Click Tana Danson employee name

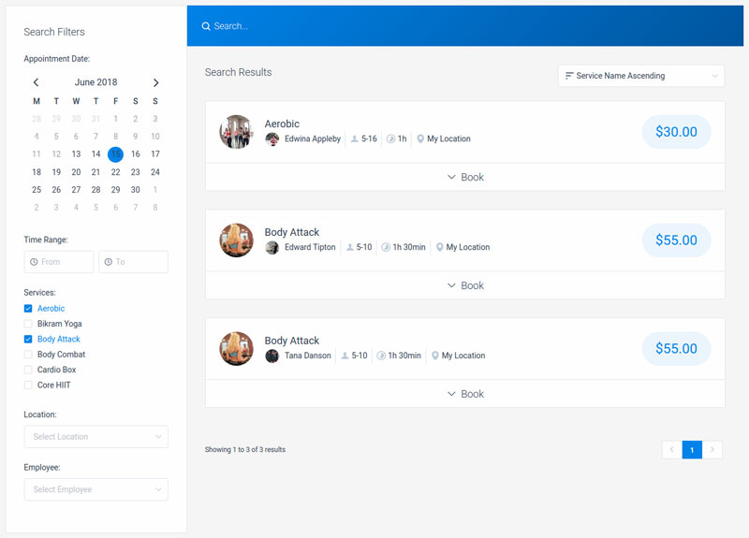(x=308, y=356)
